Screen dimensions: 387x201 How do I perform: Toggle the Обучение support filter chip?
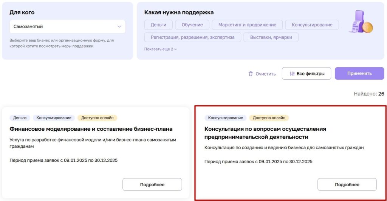pos(192,25)
